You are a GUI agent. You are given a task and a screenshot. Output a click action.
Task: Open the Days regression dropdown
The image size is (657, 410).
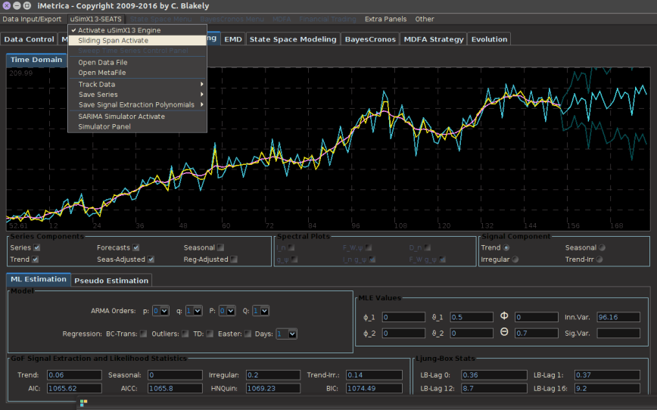point(286,334)
